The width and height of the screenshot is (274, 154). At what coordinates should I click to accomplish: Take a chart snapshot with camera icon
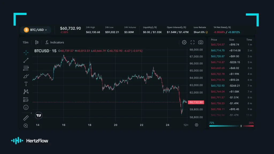tap(201, 42)
